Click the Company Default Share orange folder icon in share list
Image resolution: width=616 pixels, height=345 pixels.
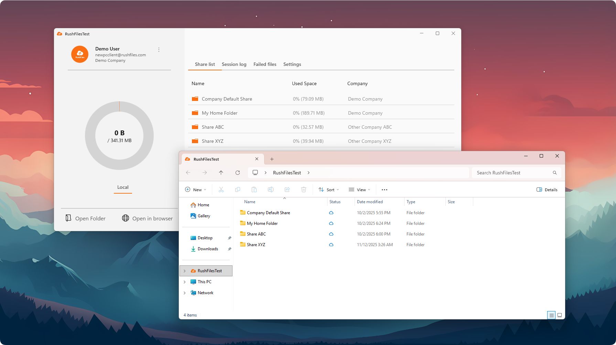[195, 99]
